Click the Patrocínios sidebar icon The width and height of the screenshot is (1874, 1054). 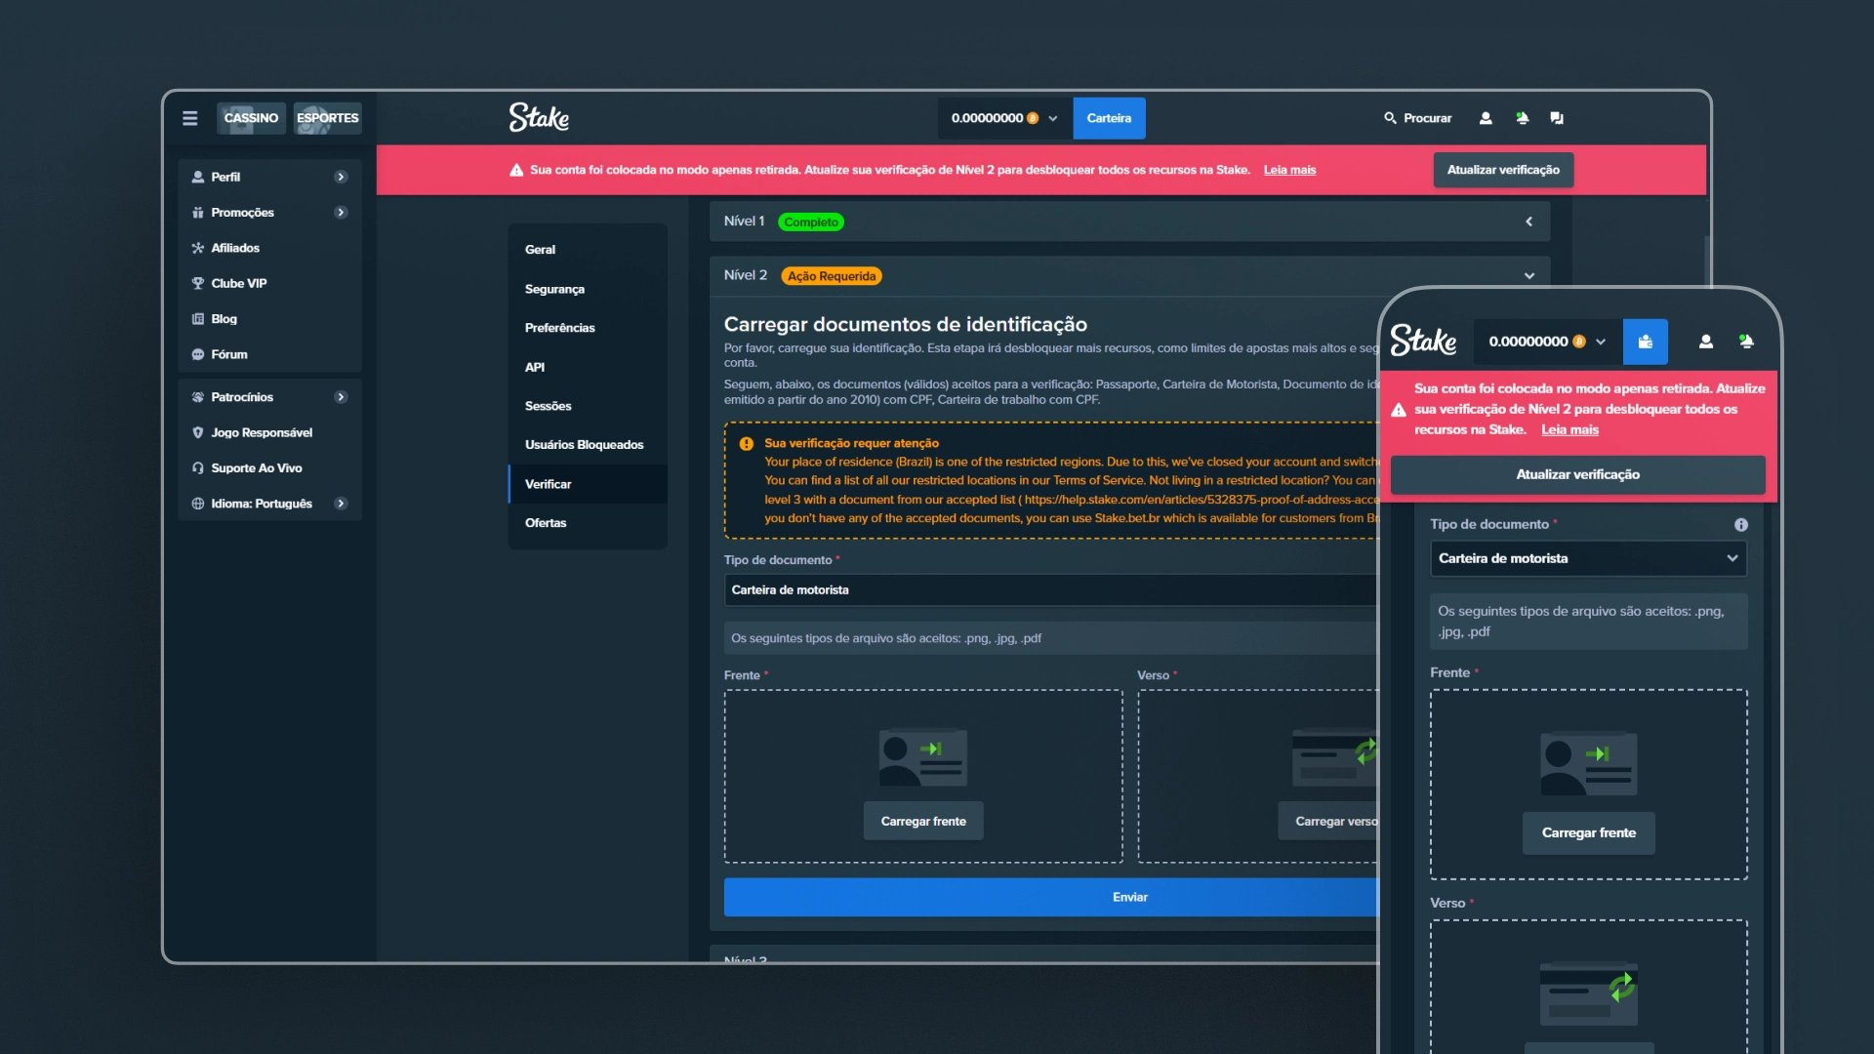198,397
